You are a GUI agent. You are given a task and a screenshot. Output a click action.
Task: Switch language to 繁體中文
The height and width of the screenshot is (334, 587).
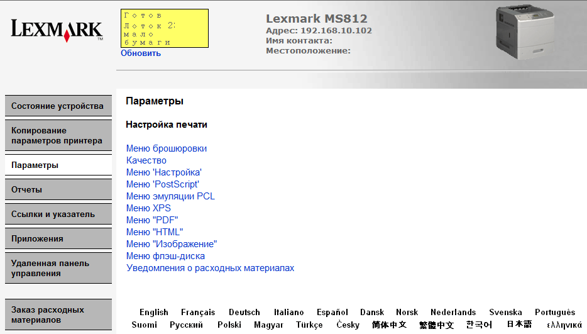tap(437, 325)
